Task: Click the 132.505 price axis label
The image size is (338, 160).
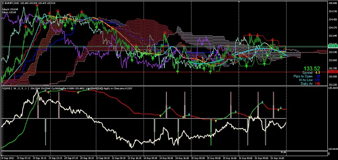Action: (332, 77)
